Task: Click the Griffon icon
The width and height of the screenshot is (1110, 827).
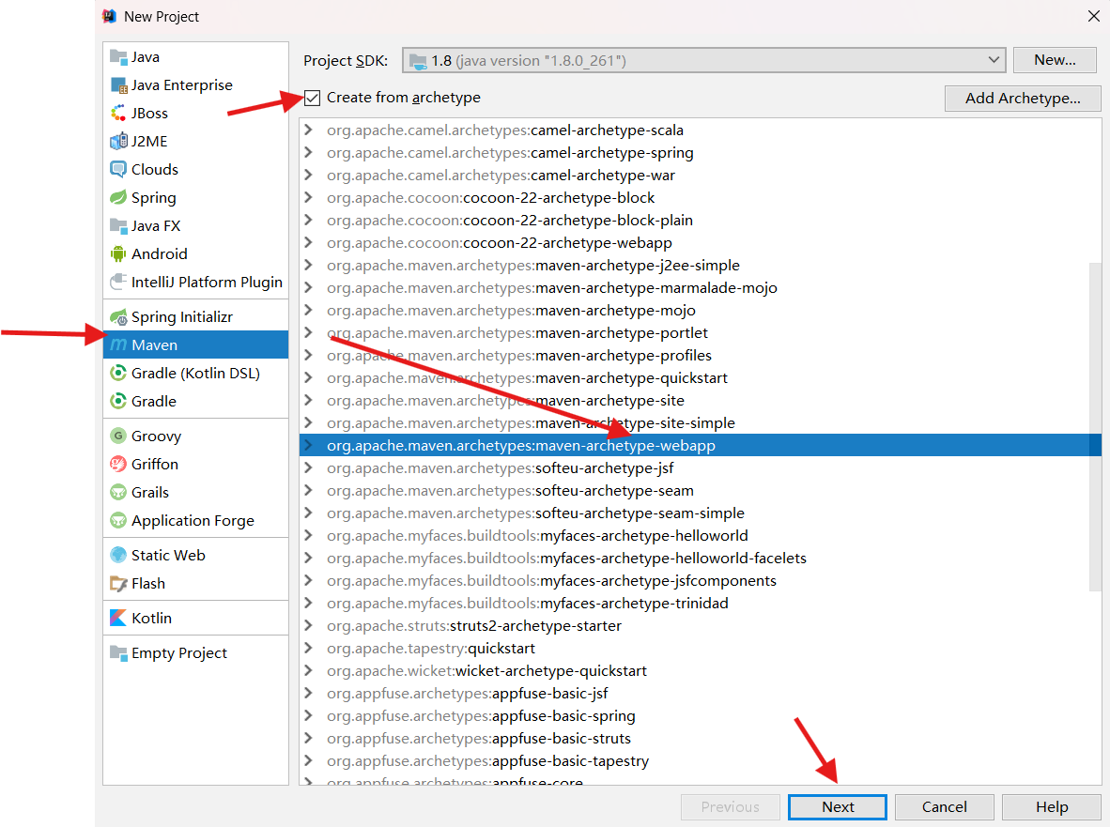Action: (x=118, y=464)
